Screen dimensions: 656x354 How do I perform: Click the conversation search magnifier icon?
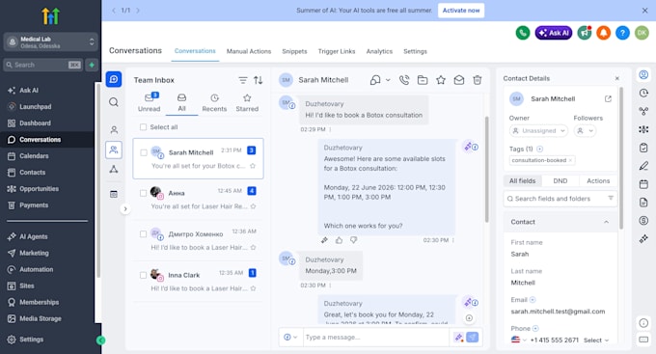(x=114, y=102)
